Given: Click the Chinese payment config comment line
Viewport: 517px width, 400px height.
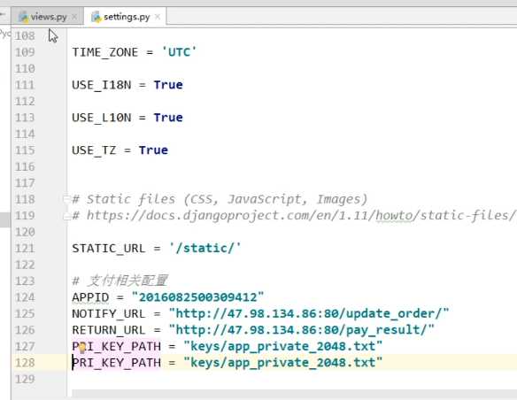Looking at the screenshot, I should (120, 281).
